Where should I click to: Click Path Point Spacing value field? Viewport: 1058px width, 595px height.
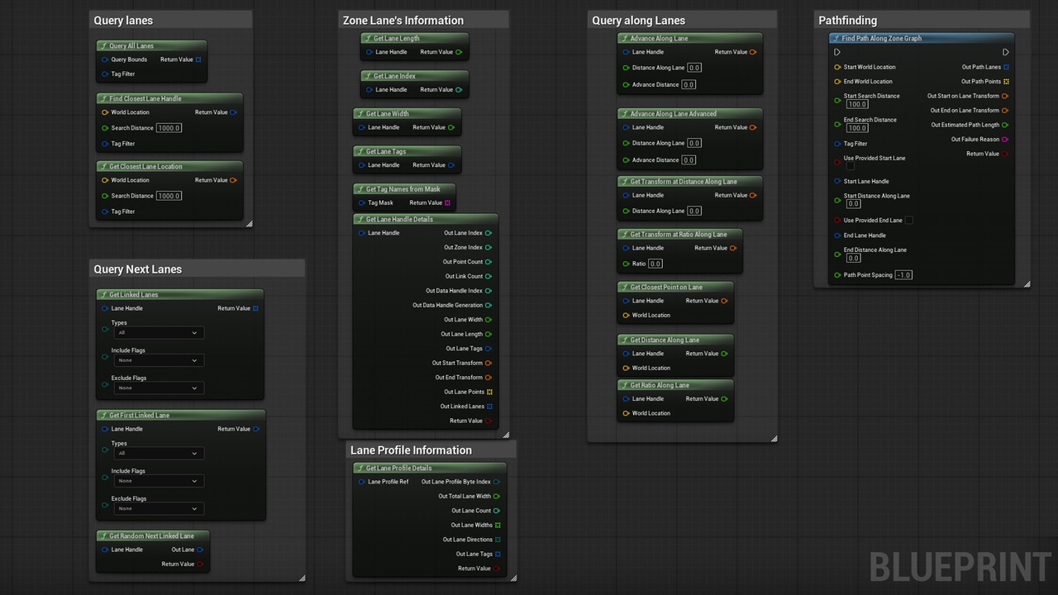903,275
